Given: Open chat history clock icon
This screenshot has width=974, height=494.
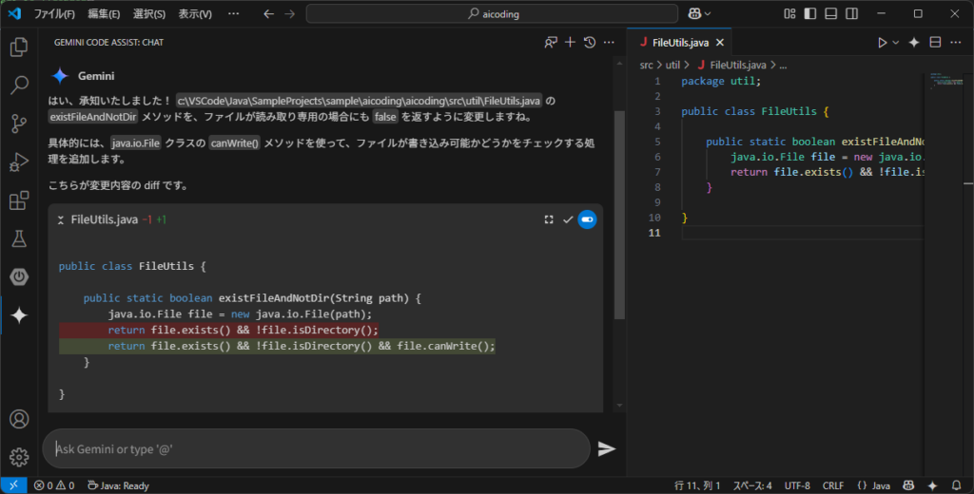Looking at the screenshot, I should coord(590,42).
